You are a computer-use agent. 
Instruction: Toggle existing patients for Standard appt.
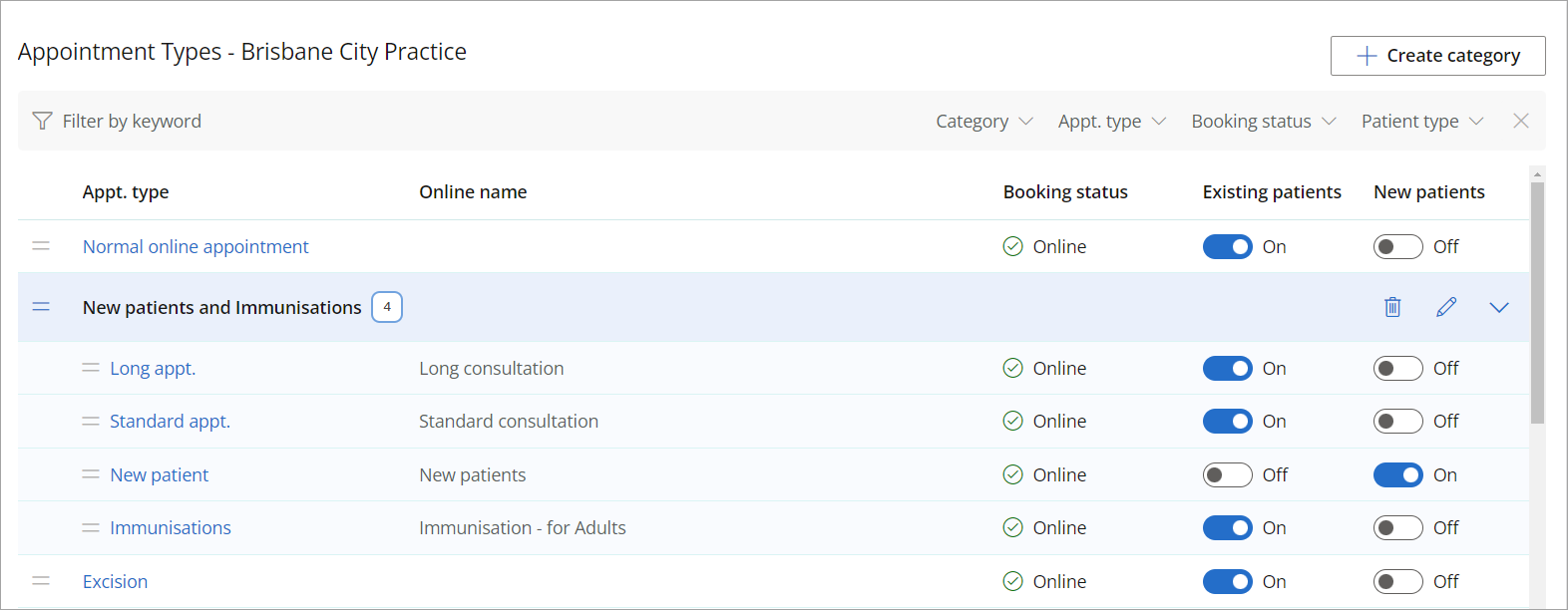pos(1227,421)
